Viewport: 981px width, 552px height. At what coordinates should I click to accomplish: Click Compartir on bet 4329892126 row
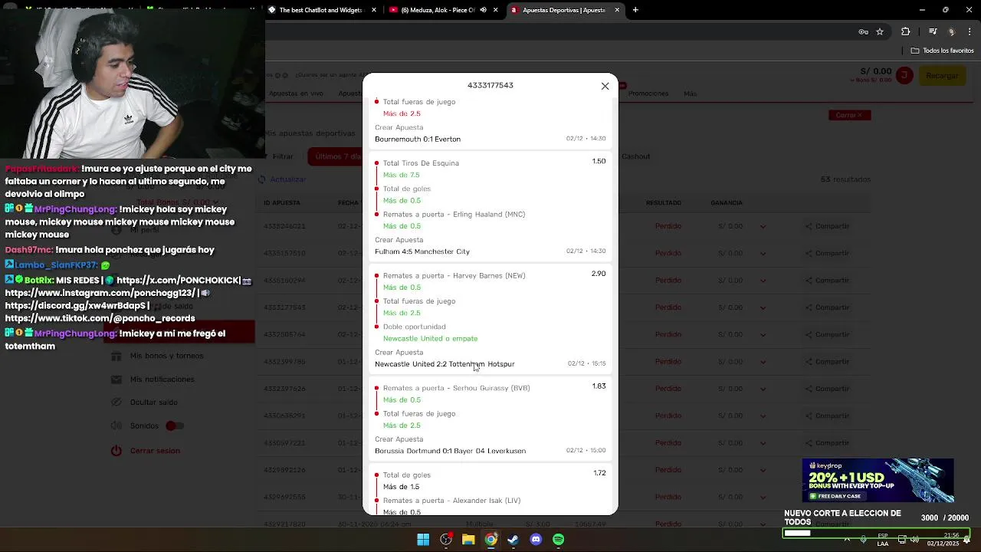pyautogui.click(x=828, y=470)
